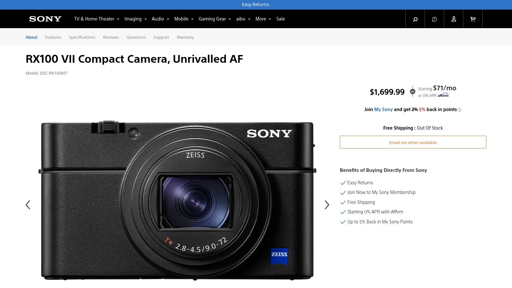
Task: Switch to the Questions tab
Action: [x=136, y=37]
